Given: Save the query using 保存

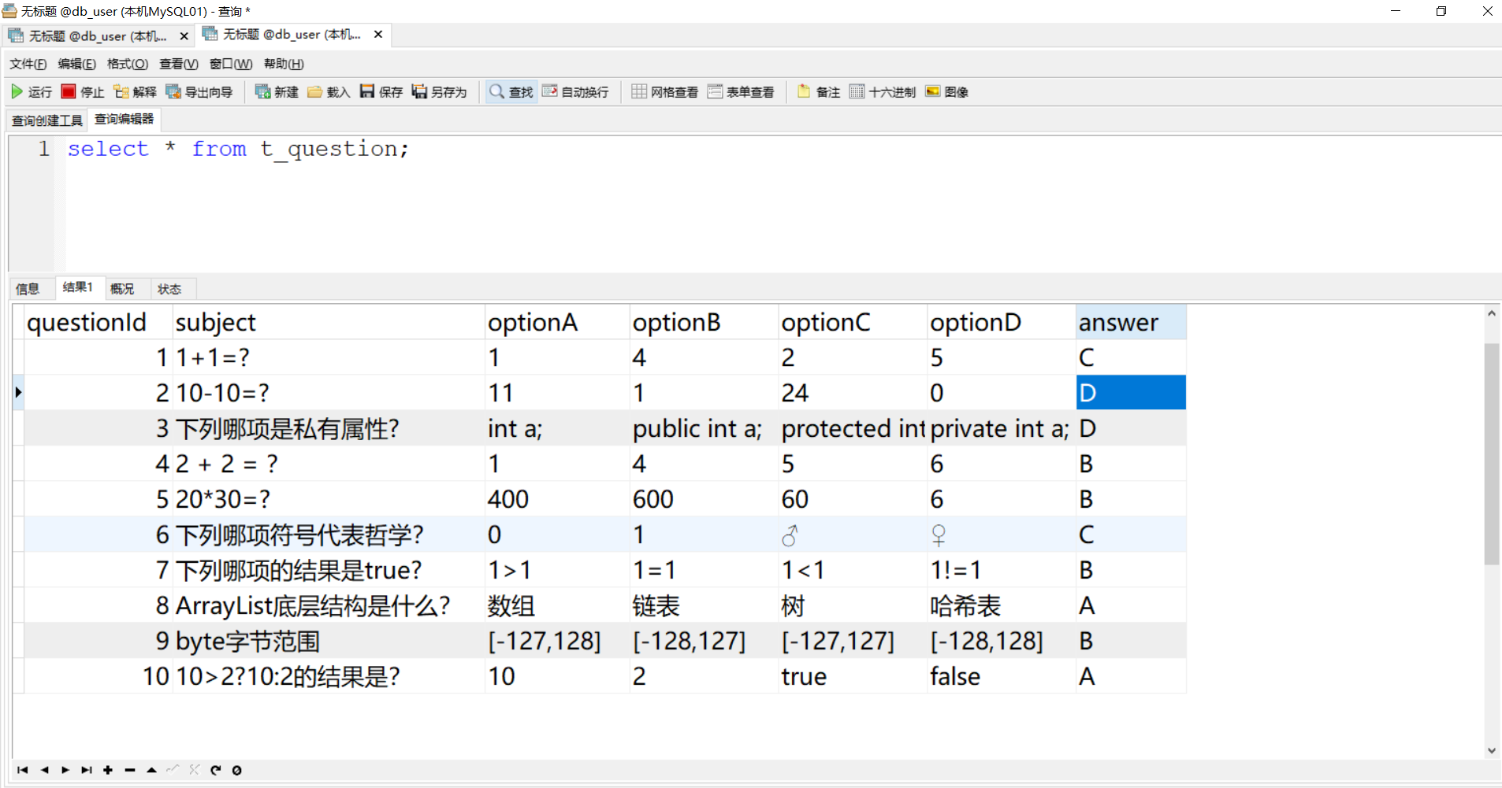Looking at the screenshot, I should tap(381, 92).
